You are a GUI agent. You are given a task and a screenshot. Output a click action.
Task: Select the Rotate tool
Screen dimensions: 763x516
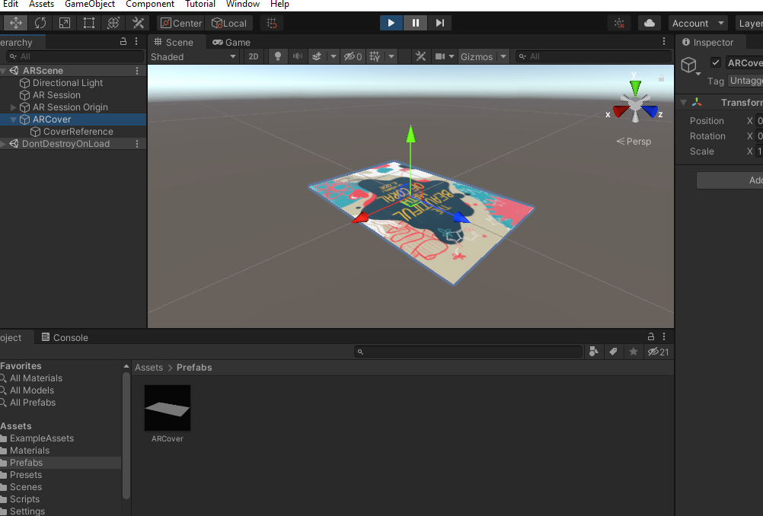(x=40, y=23)
